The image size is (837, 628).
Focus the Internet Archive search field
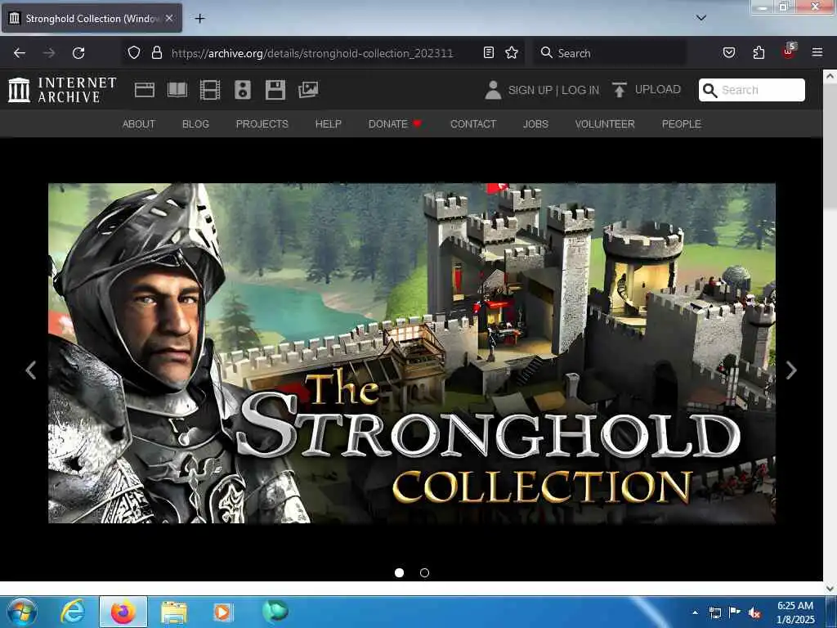pos(752,90)
